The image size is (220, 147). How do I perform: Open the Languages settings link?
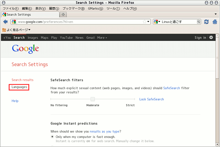[19, 87]
